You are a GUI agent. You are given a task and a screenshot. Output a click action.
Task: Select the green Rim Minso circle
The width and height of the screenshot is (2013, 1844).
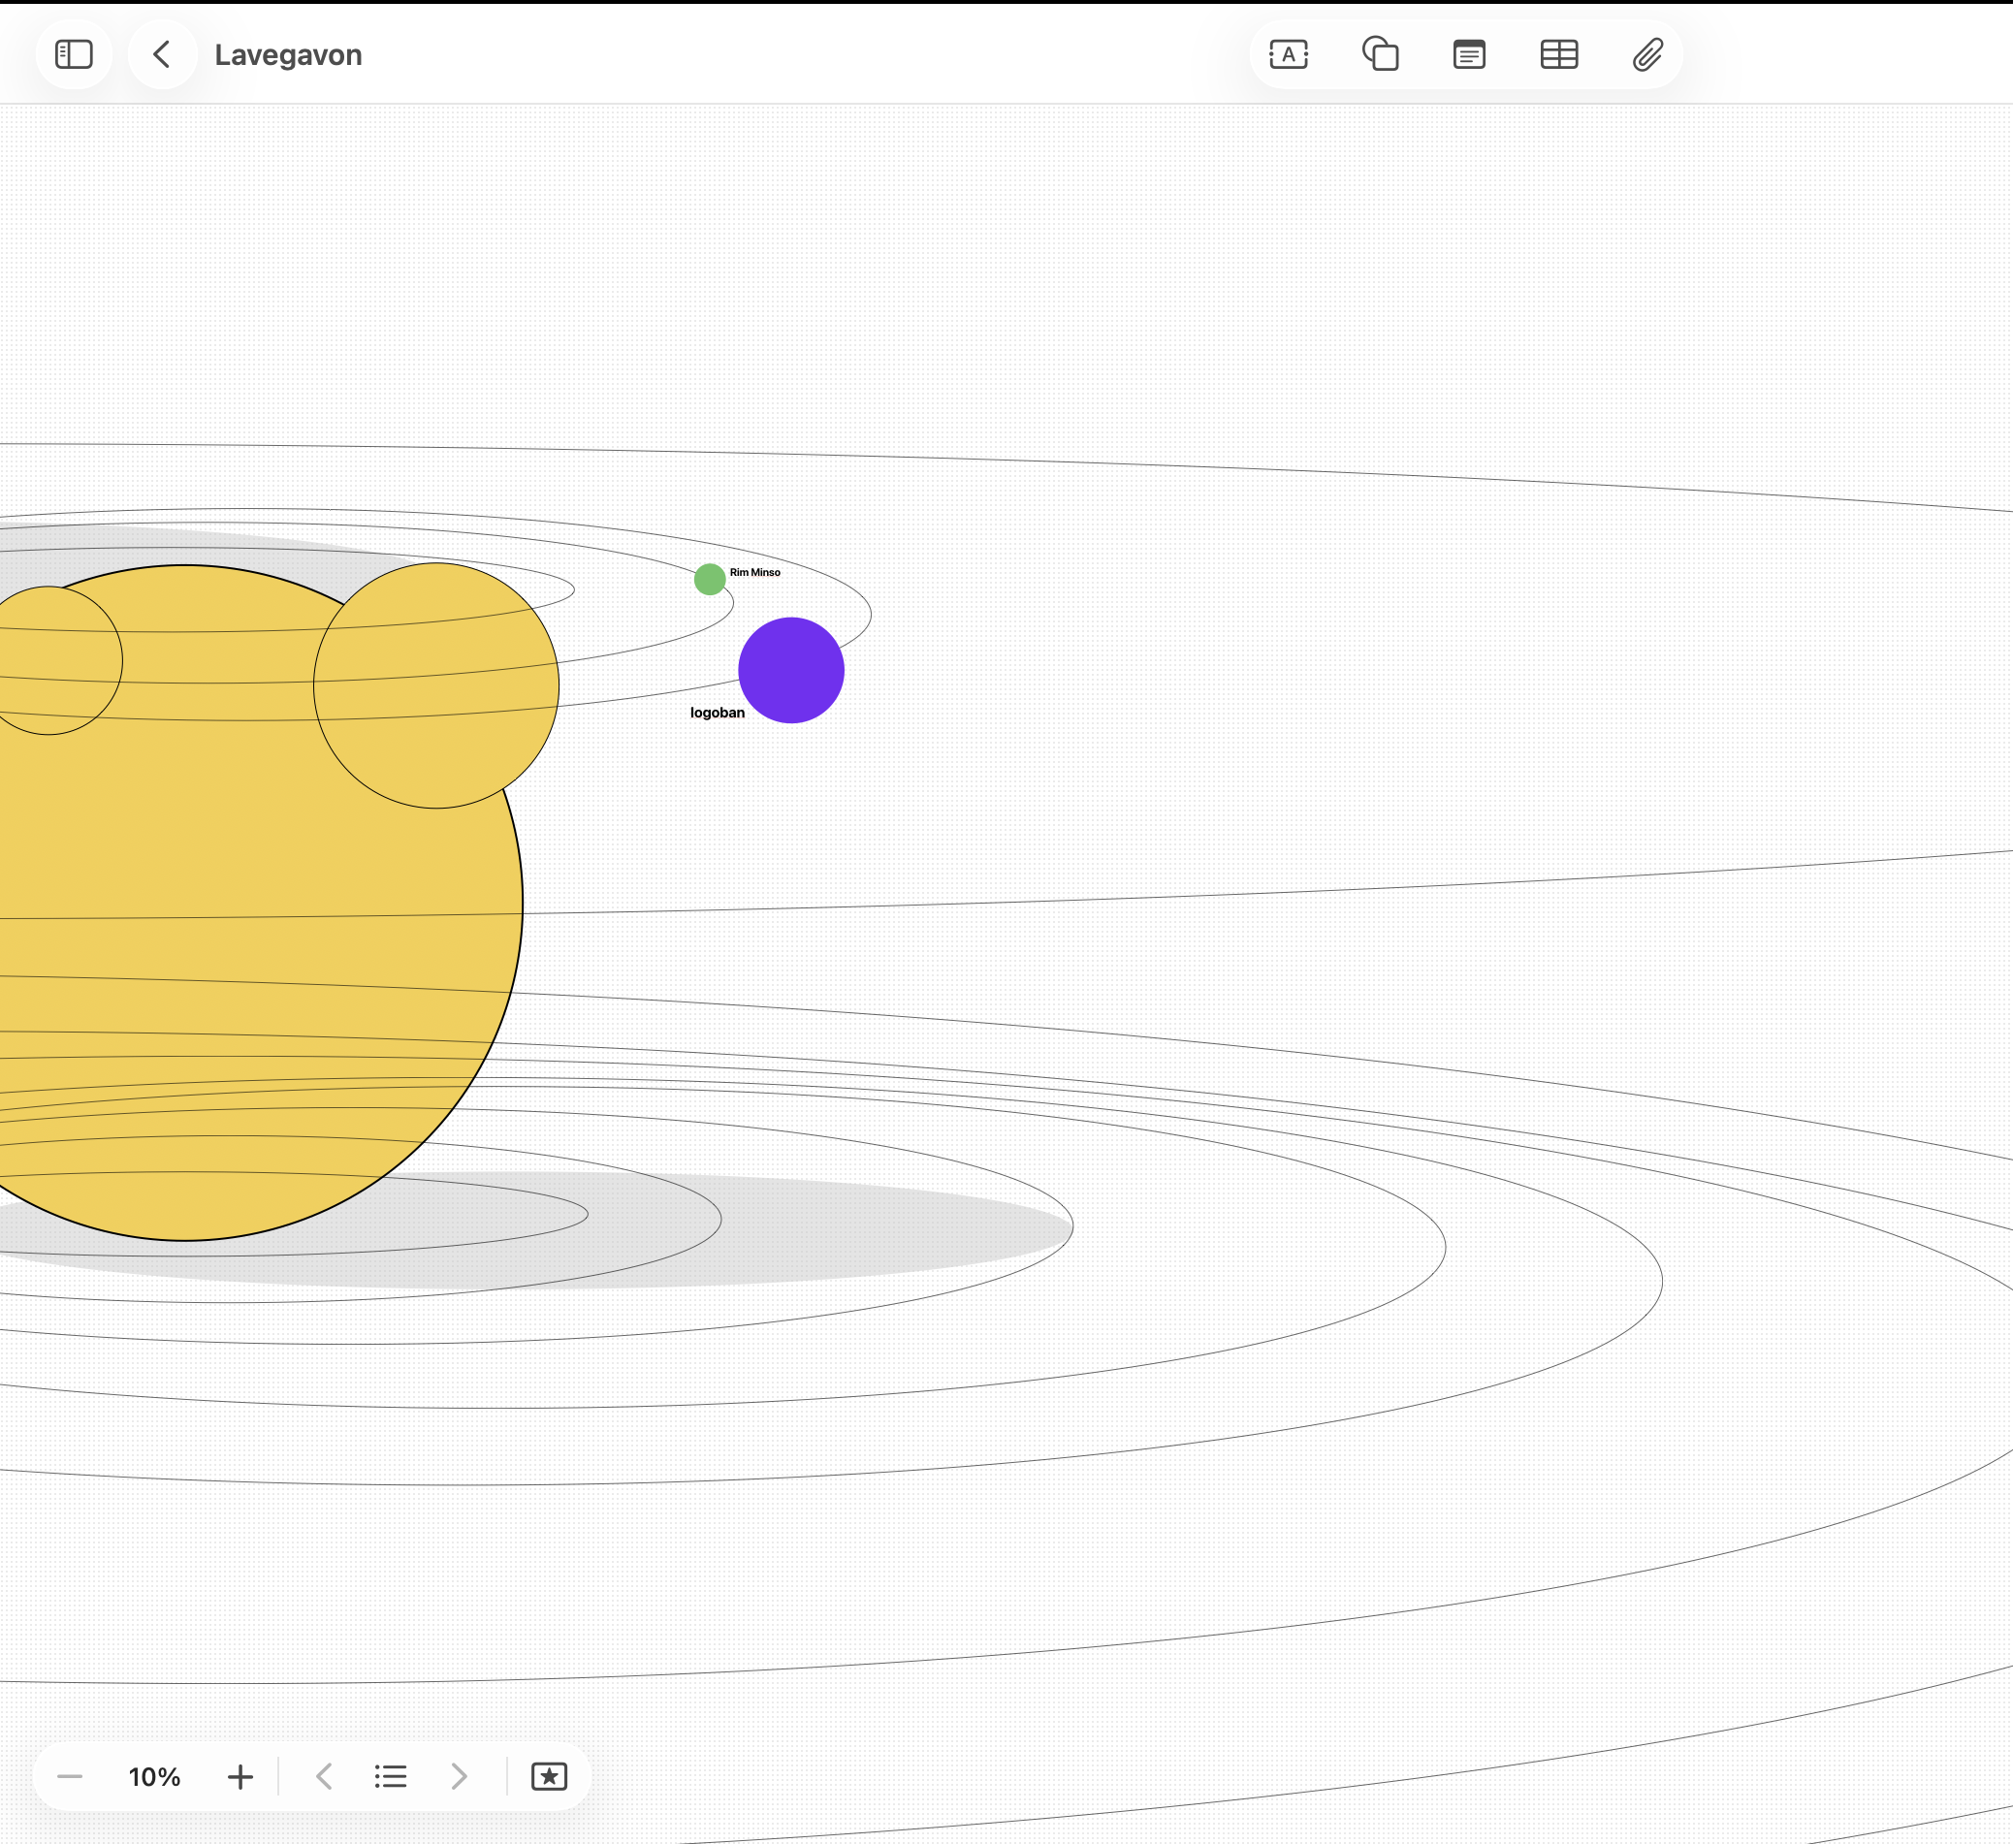[x=709, y=579]
